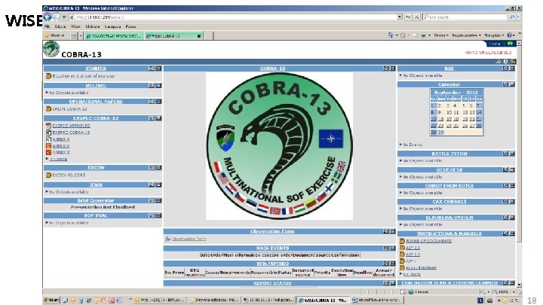Click the Home icon in command bar
The height and width of the screenshot is (305, 543).
click(391, 35)
